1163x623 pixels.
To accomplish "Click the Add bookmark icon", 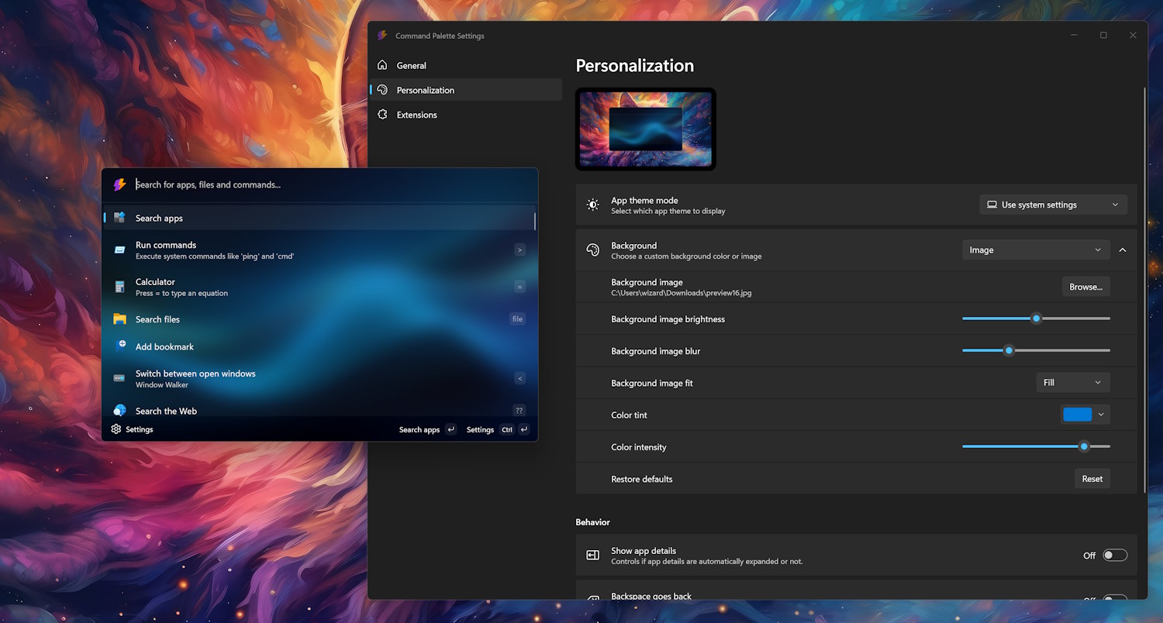I will coord(120,346).
